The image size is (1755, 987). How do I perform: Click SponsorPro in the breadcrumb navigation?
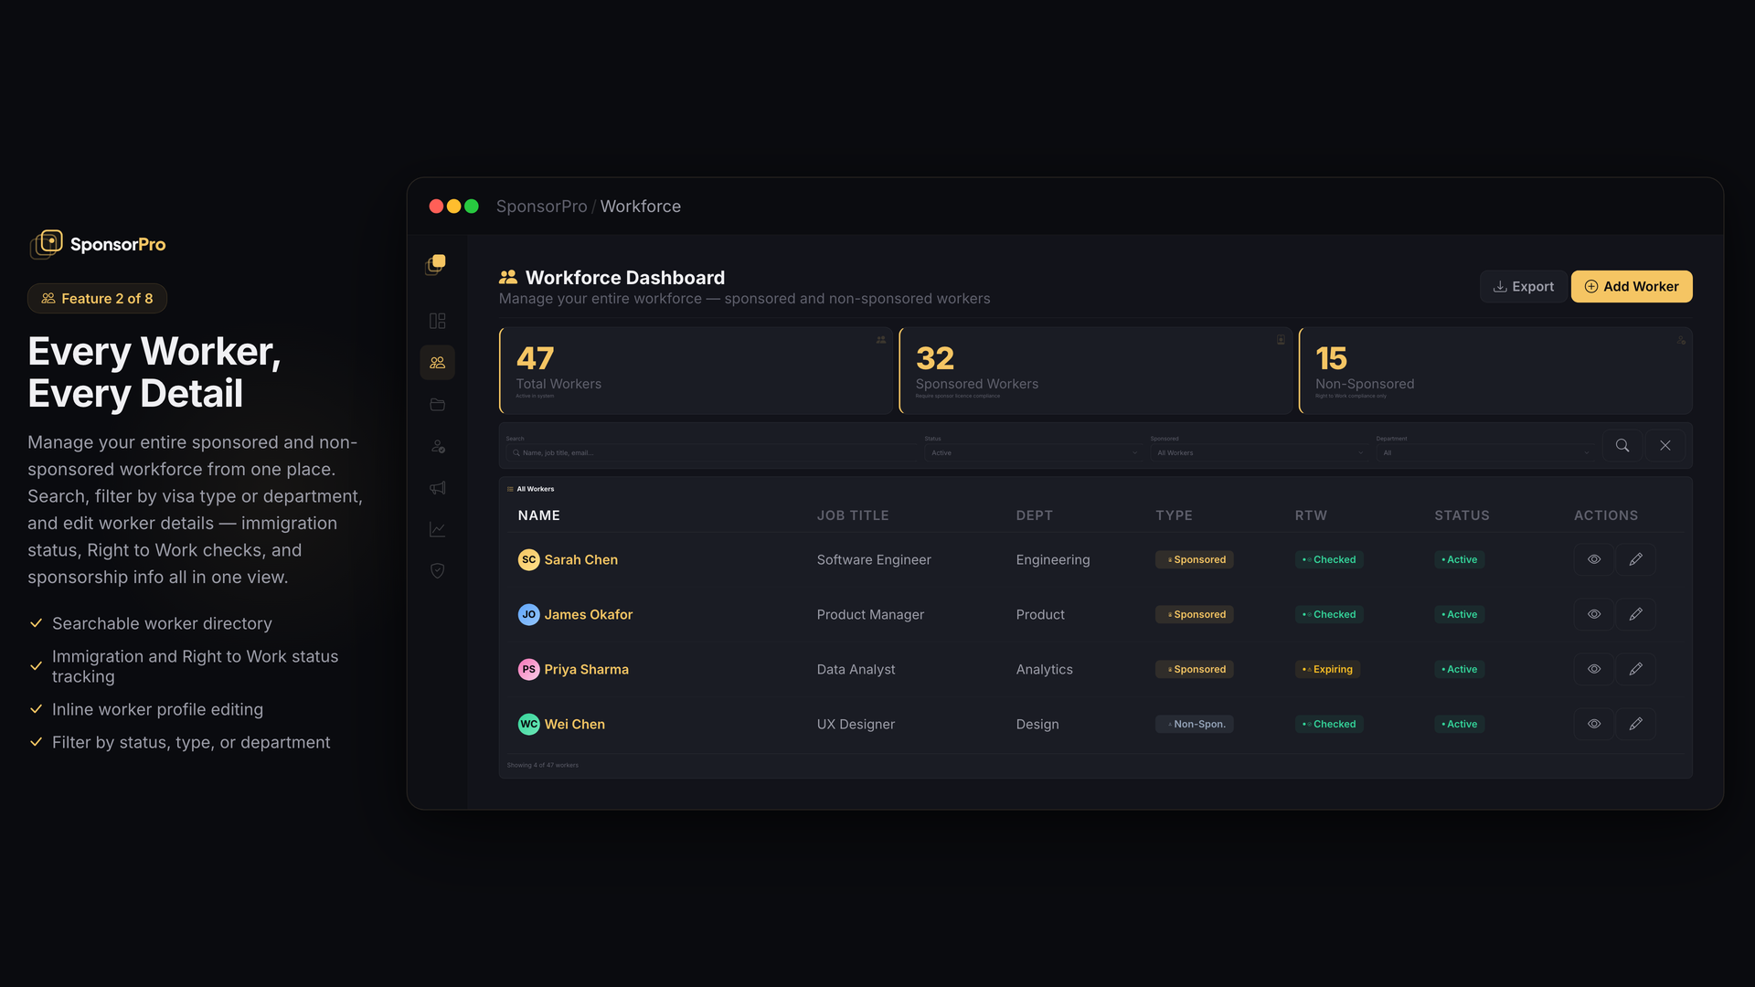(541, 207)
